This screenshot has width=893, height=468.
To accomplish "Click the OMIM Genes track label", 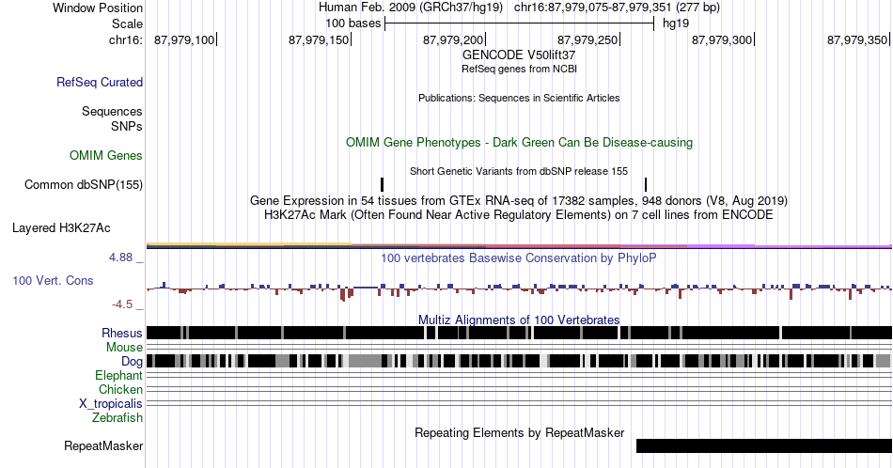I will 106,155.
